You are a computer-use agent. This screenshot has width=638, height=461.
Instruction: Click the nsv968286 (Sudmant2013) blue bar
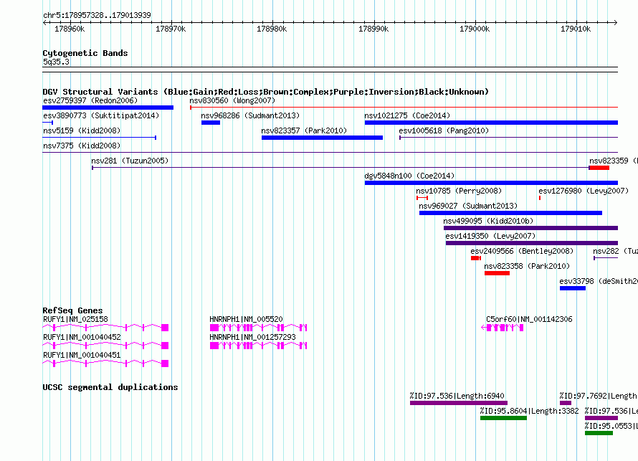[x=211, y=123]
